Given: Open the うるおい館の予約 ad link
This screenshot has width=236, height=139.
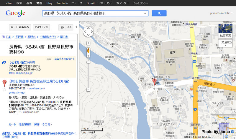Looking at the screenshot, I should [x=22, y=62].
